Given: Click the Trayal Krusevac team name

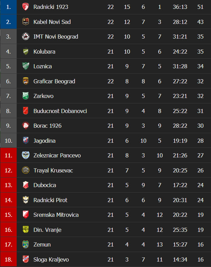Looking at the screenshot, I should point(53,170).
